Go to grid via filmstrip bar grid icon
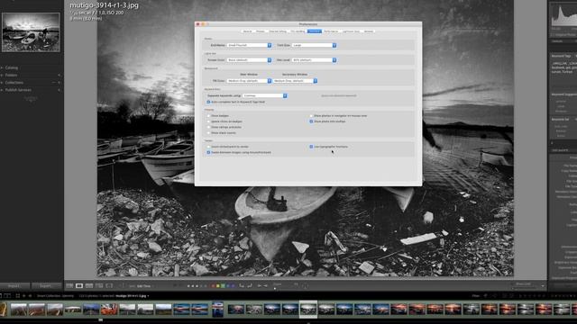 tap(18, 296)
